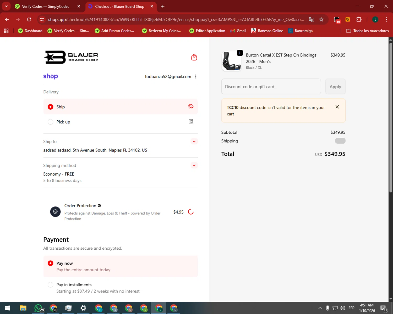The height and width of the screenshot is (314, 393).
Task: Open the volume control in system tray
Action: 342,308
